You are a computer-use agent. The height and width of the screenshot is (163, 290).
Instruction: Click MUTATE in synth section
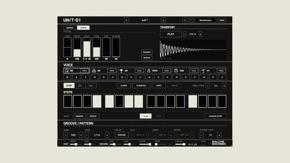147,58
